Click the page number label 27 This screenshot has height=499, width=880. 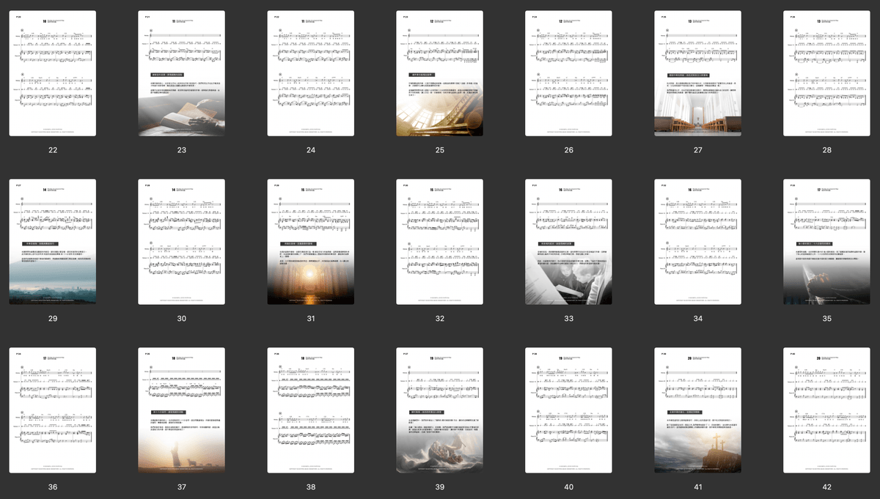click(698, 150)
